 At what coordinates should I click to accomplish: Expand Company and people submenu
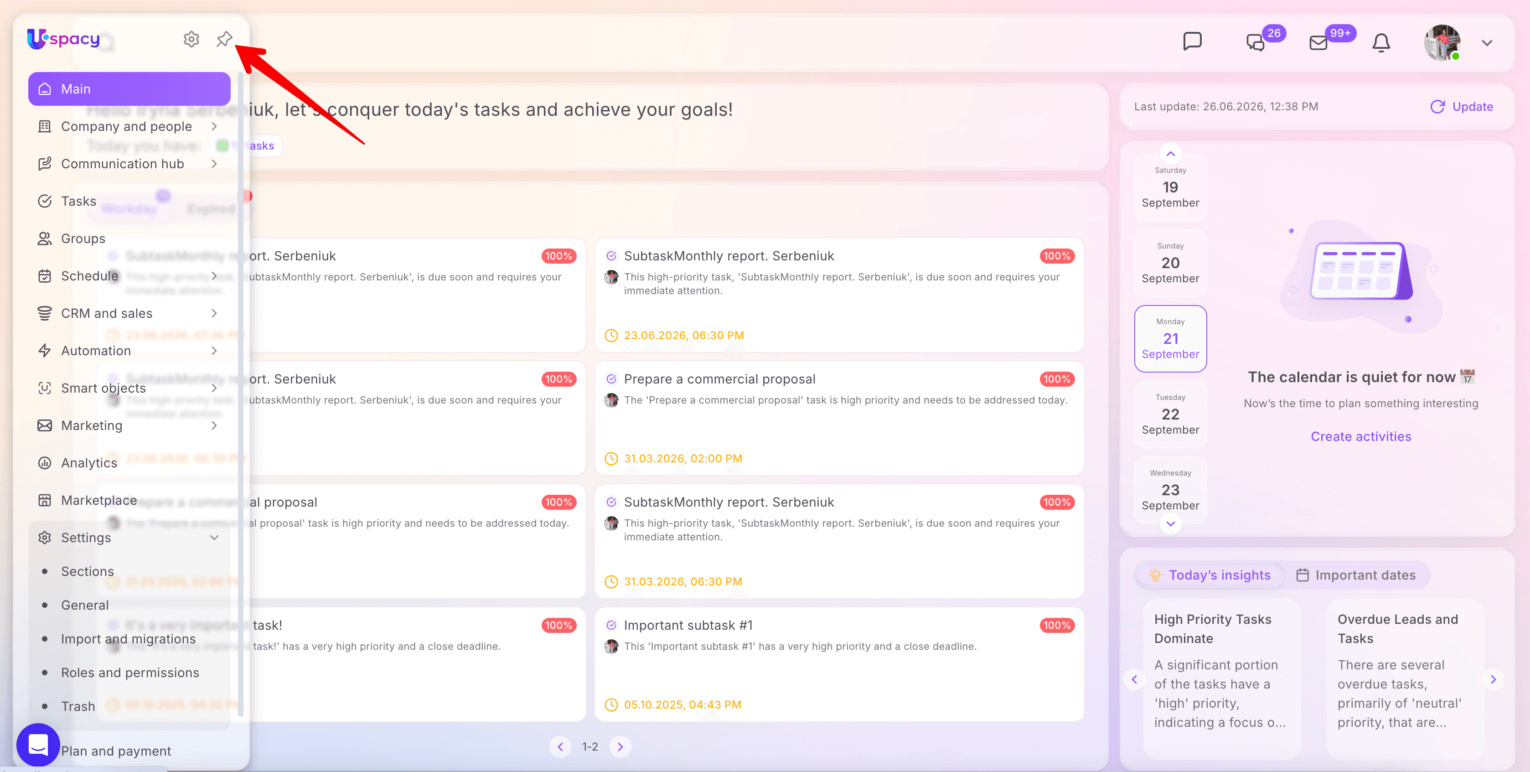click(x=214, y=126)
